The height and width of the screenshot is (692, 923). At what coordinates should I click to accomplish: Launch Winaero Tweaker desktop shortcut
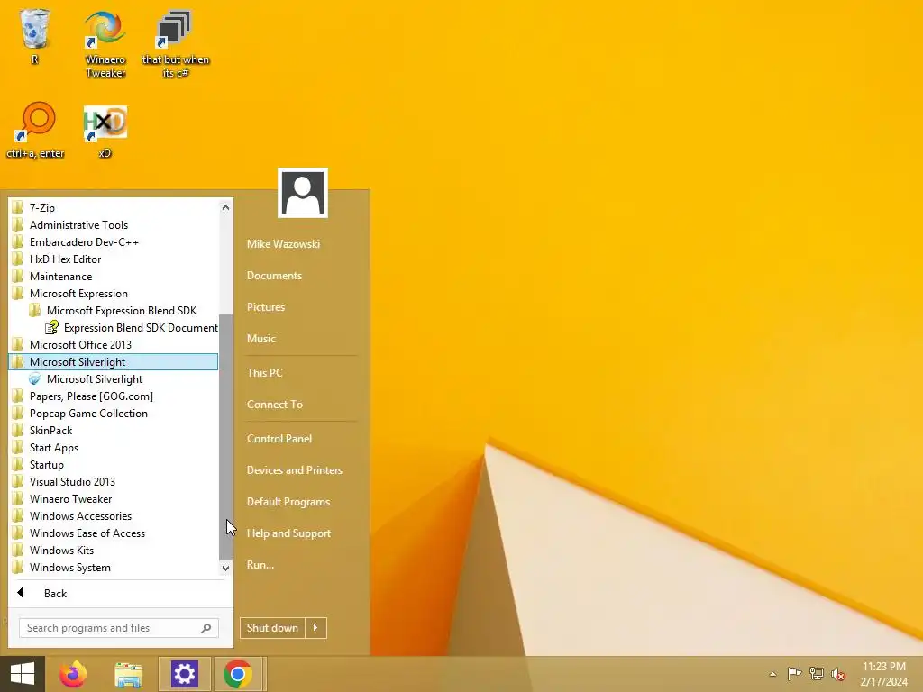click(105, 44)
